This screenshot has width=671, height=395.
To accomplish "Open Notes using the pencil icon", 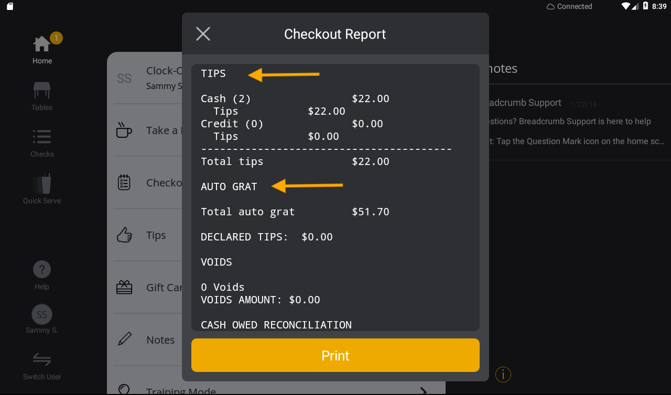I will 124,339.
